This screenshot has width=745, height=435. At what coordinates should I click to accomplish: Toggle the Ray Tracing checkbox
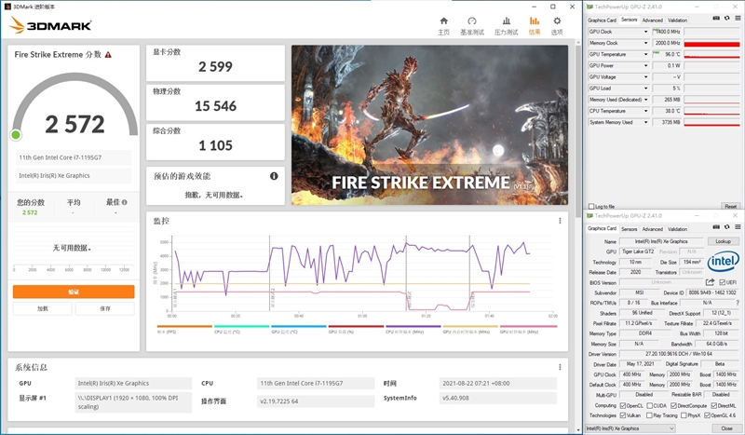click(649, 415)
